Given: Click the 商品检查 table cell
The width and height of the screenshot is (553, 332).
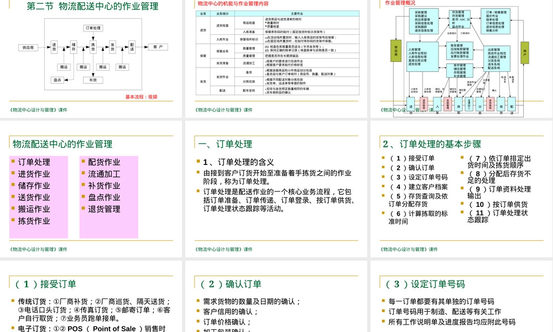Looking at the screenshot, I should [x=249, y=23].
